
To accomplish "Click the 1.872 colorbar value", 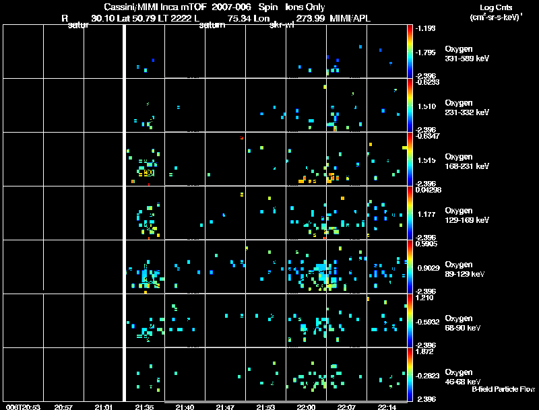I will [424, 351].
